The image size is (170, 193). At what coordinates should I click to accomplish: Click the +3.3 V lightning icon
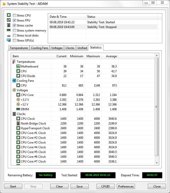(x=18, y=99)
